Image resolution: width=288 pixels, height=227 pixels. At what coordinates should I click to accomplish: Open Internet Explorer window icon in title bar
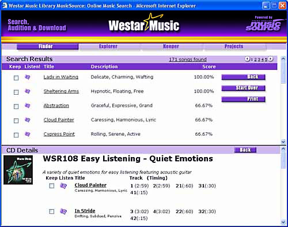click(x=5, y=6)
